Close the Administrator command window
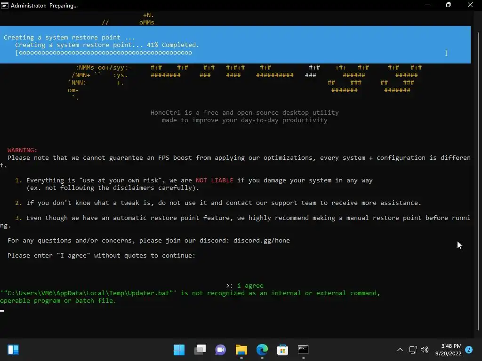482x361 pixels. (x=470, y=5)
